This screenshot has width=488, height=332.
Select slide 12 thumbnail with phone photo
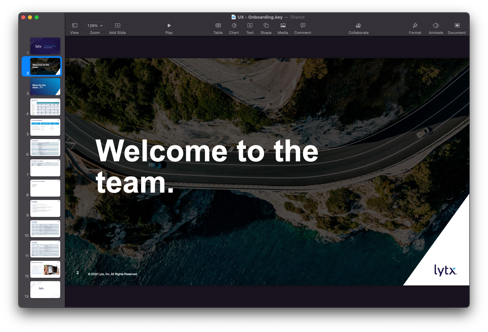[x=45, y=269]
